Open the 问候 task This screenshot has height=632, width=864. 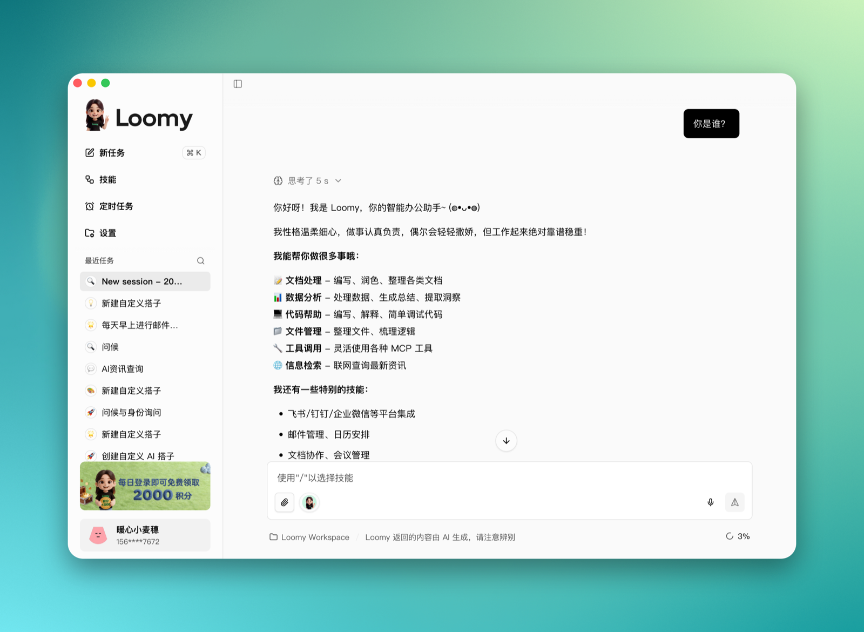pos(145,347)
